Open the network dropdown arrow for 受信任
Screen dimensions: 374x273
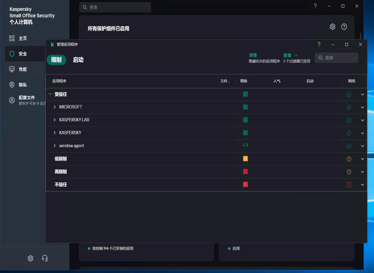coord(362,95)
